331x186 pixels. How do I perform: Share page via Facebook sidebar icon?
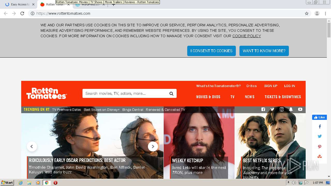[x=320, y=127]
